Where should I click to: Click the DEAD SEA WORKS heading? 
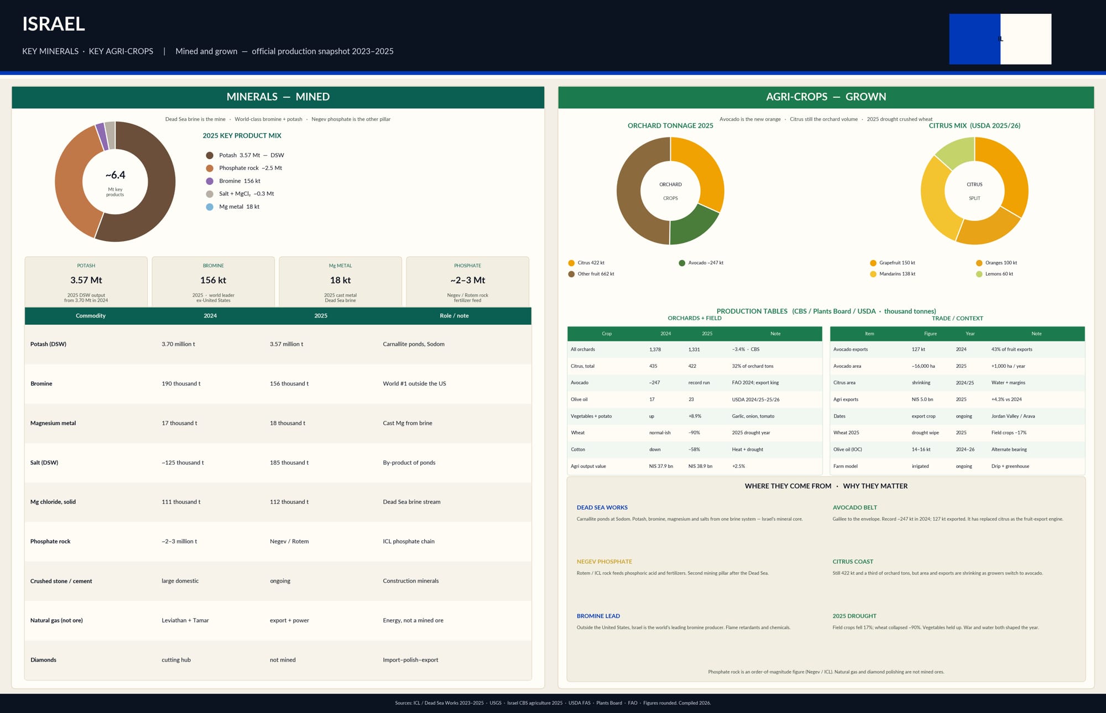[x=602, y=508]
